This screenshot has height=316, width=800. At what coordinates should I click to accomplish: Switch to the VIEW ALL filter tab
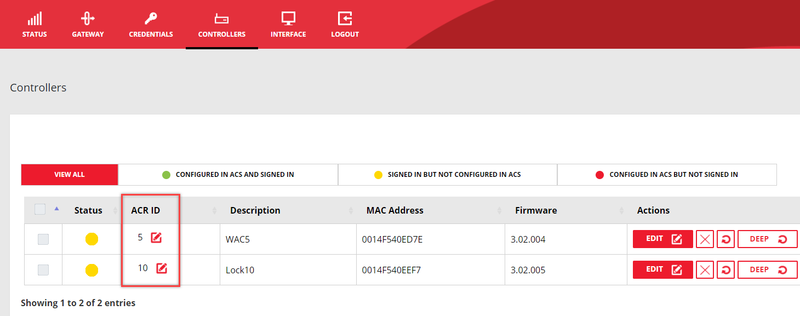[69, 174]
